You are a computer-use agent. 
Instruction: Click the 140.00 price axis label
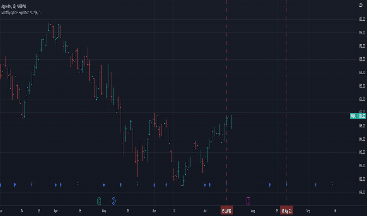pos(362,152)
